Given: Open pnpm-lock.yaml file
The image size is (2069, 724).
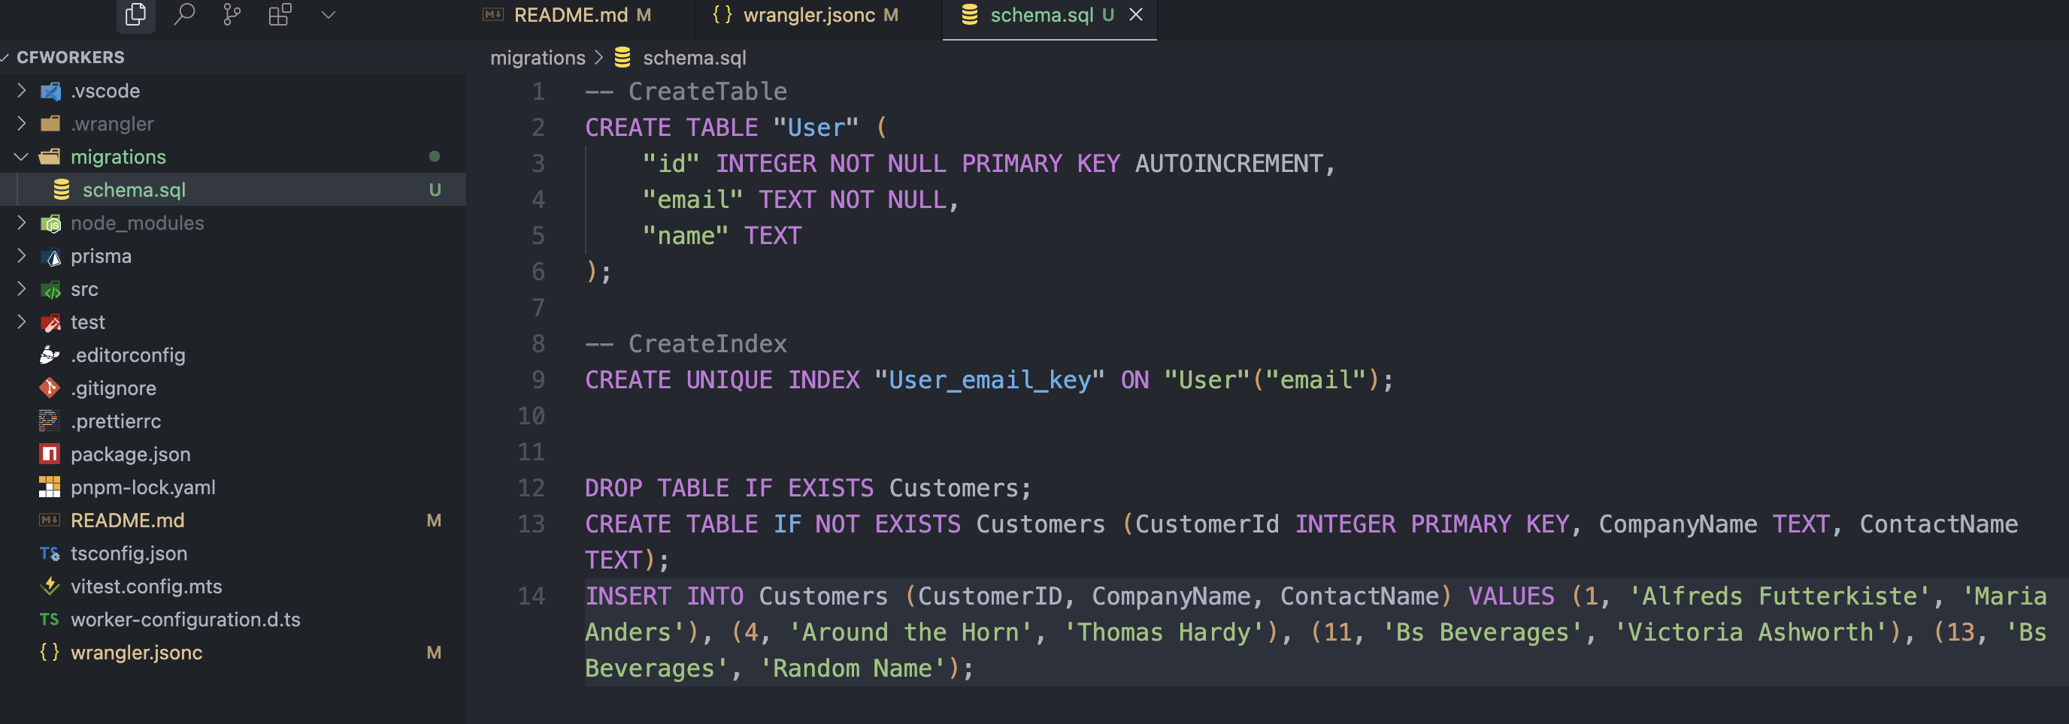Looking at the screenshot, I should 143,487.
